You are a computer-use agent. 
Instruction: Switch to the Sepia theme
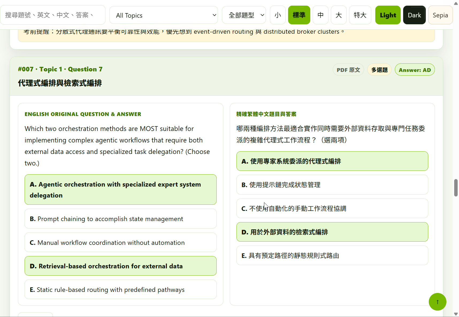[440, 15]
